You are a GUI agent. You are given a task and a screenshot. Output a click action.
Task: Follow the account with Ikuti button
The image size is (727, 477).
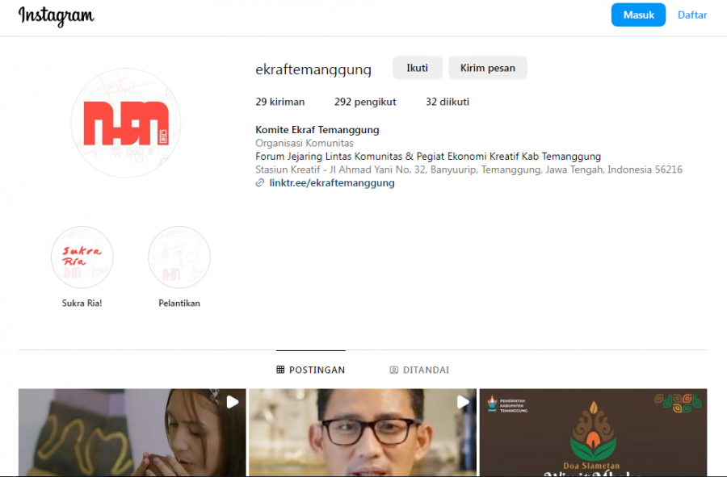pos(418,68)
